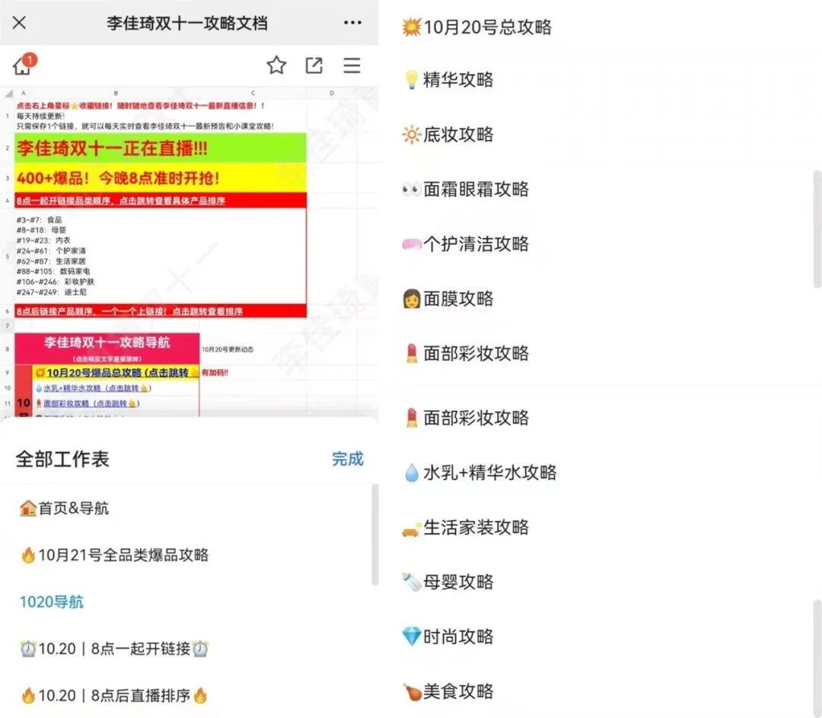Open the 10.20｜8点一起开链接 sheet
822x718 pixels.
(x=114, y=649)
